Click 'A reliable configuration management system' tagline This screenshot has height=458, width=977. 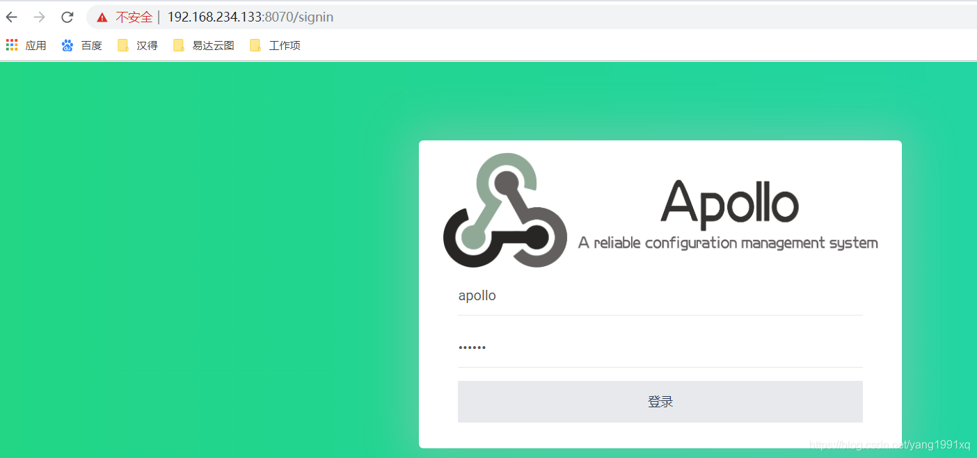728,243
